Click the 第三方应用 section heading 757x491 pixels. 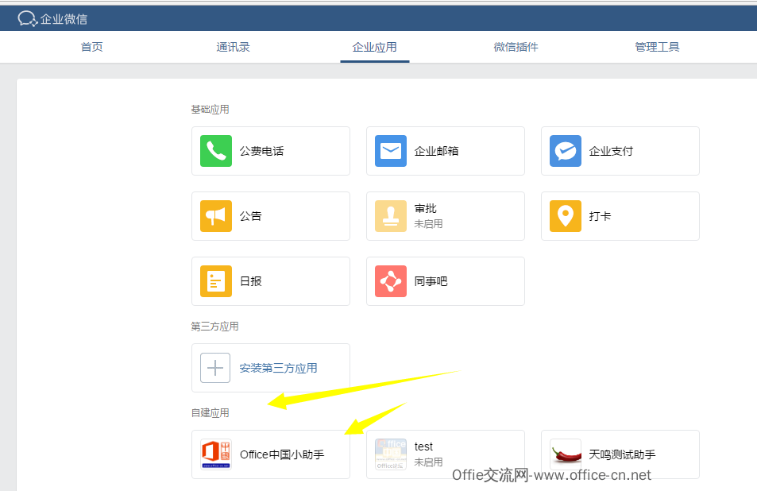214,327
